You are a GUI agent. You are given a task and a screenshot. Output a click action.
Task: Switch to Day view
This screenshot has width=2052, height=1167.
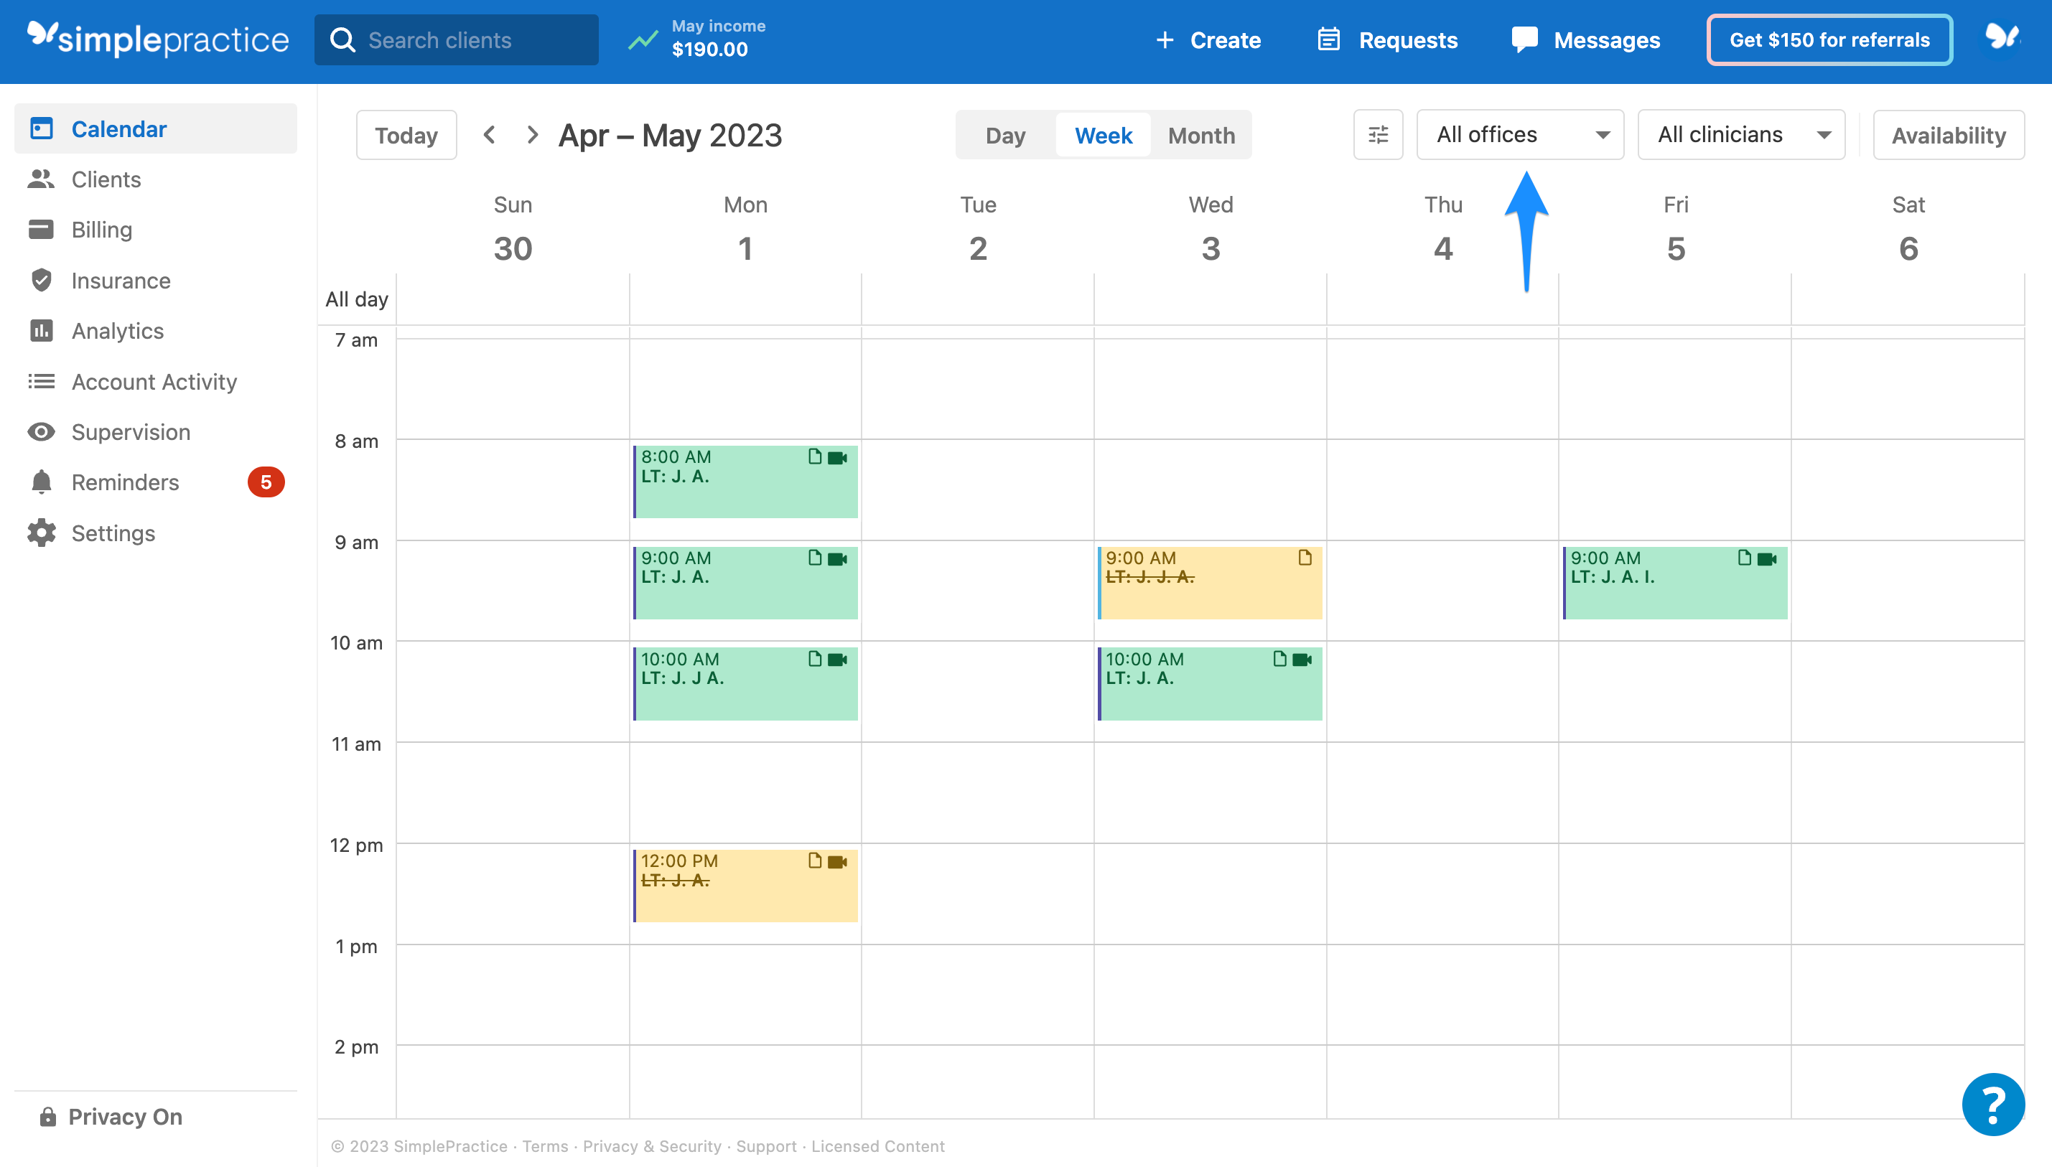pos(1004,135)
